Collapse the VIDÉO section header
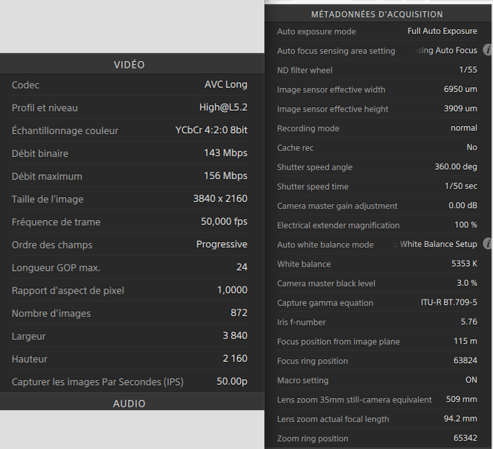This screenshot has width=493, height=449. tap(129, 65)
